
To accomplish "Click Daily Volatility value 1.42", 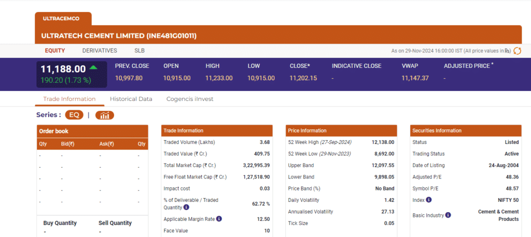I will pos(389,200).
